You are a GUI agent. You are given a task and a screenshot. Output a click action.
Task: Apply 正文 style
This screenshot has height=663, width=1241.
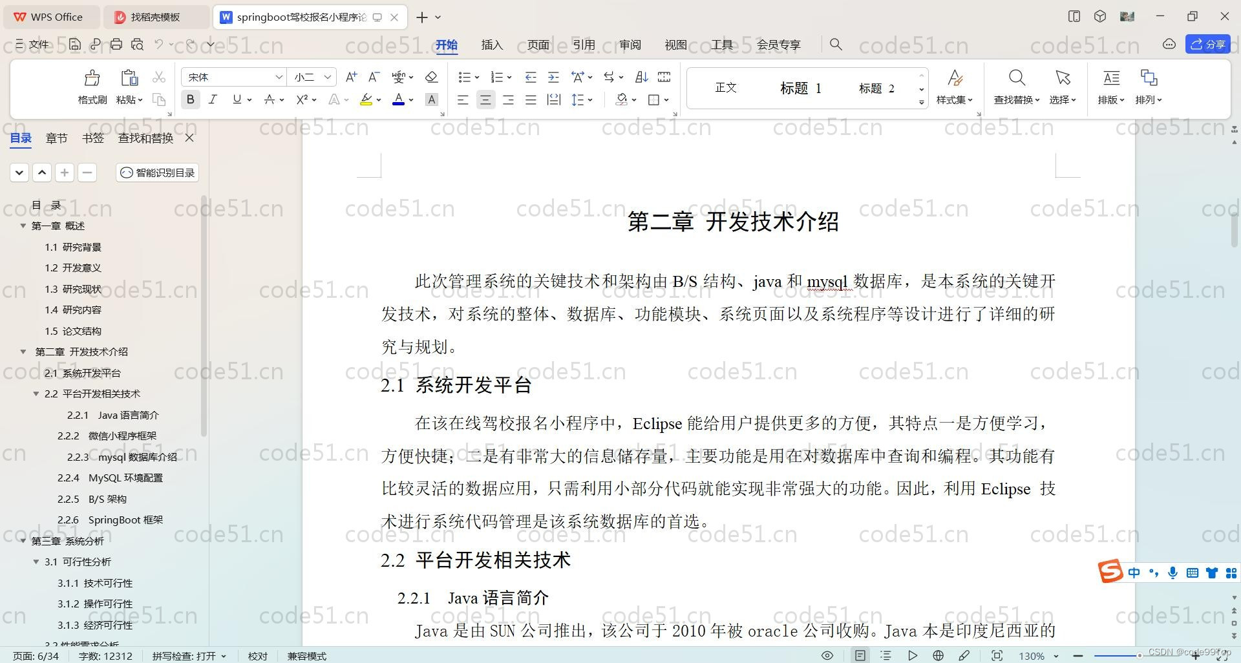tap(726, 87)
